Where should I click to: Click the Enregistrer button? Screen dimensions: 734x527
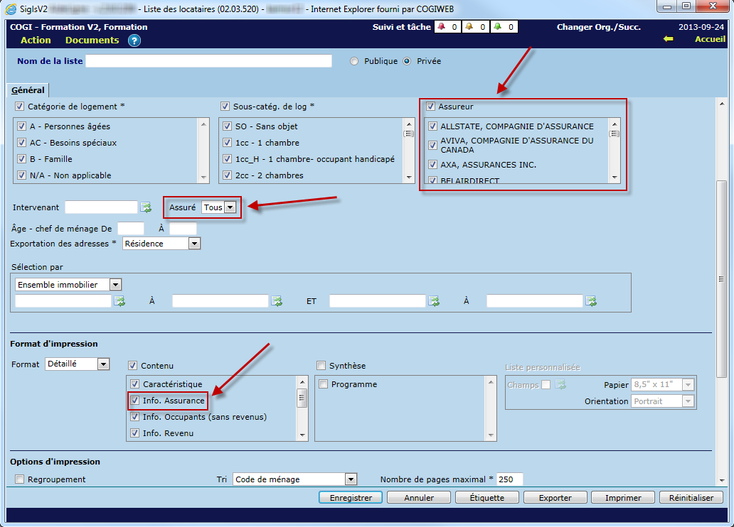(x=351, y=498)
